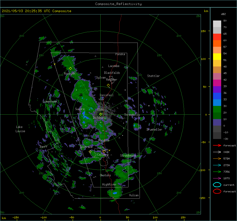Click the Innisfail city label
Screen dimensions: 237x221
click(x=106, y=95)
